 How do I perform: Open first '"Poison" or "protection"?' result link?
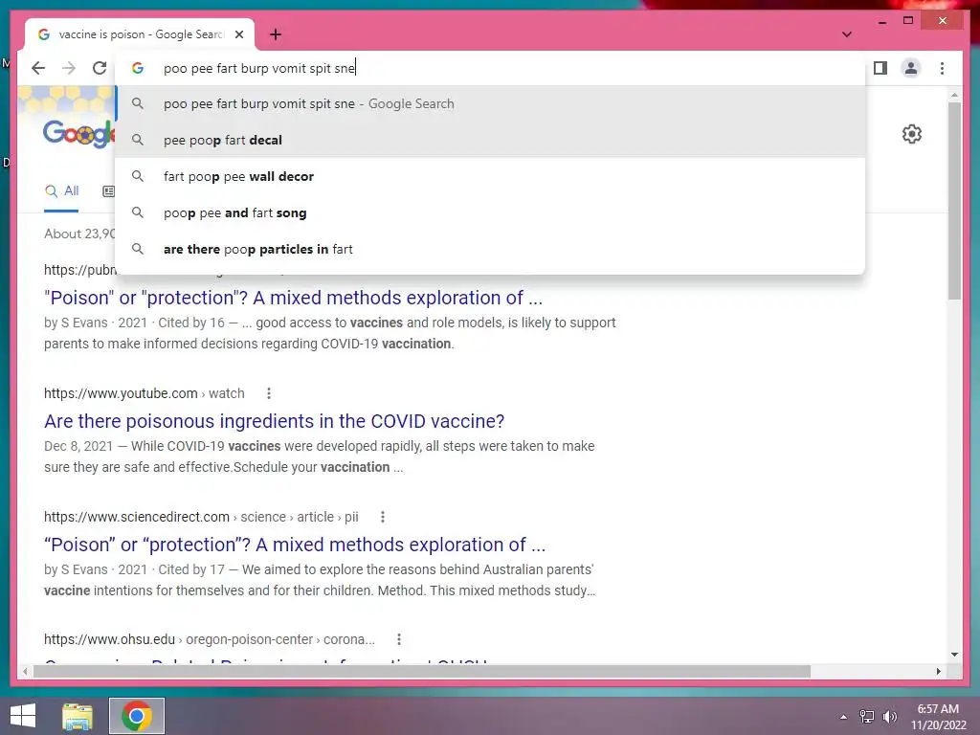(293, 299)
